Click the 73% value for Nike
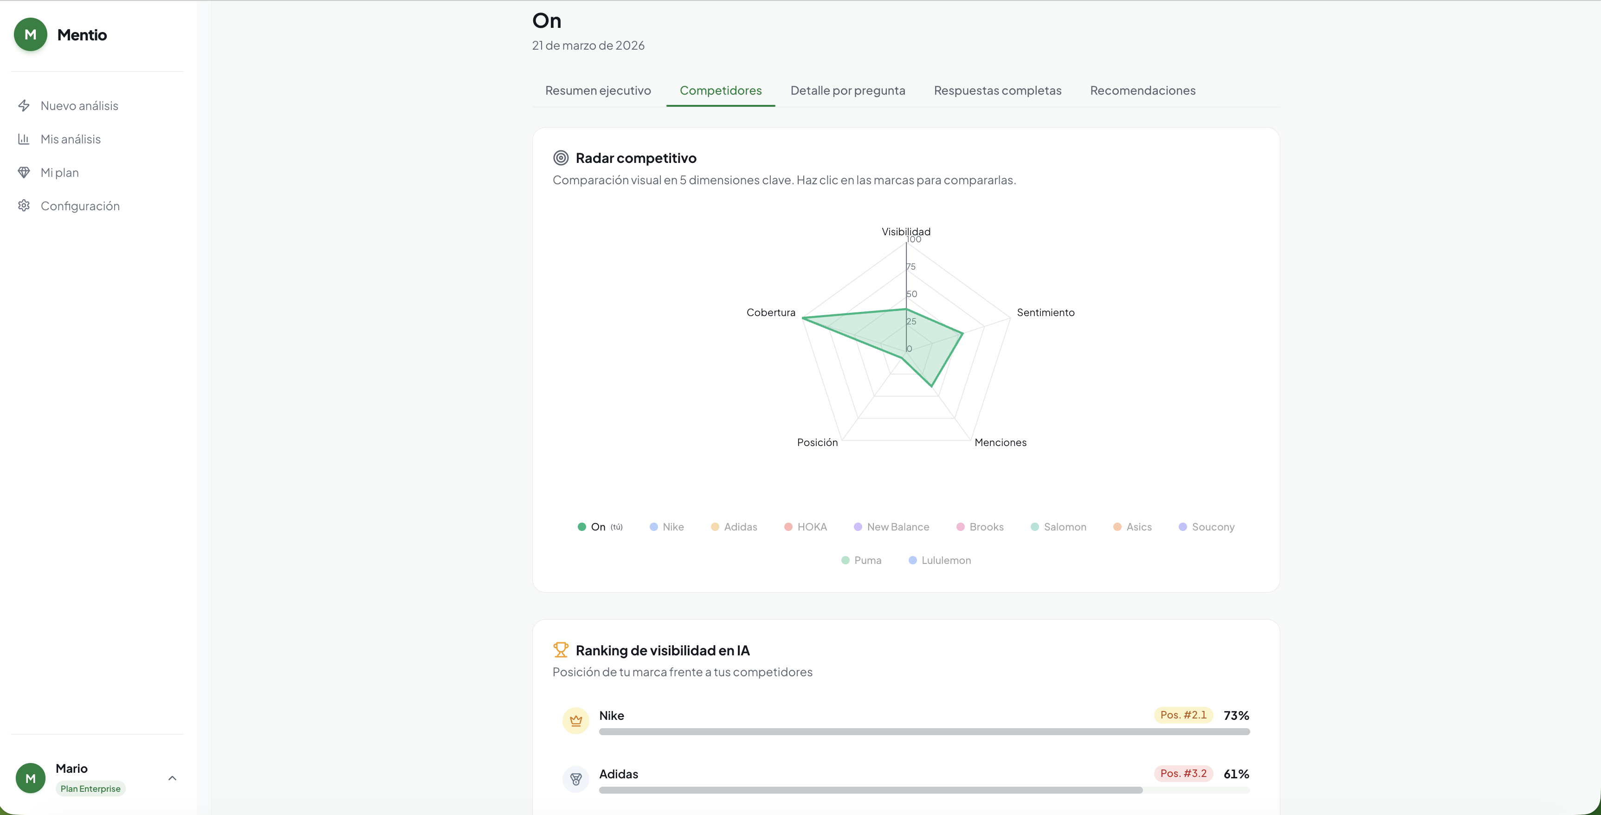The width and height of the screenshot is (1601, 815). tap(1236, 716)
